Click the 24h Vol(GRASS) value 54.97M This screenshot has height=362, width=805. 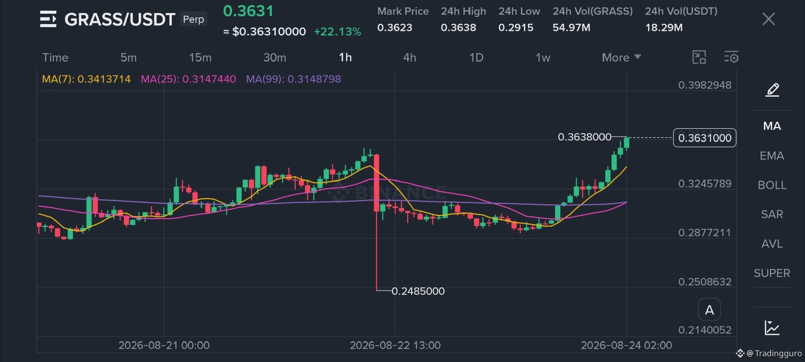pyautogui.click(x=572, y=28)
